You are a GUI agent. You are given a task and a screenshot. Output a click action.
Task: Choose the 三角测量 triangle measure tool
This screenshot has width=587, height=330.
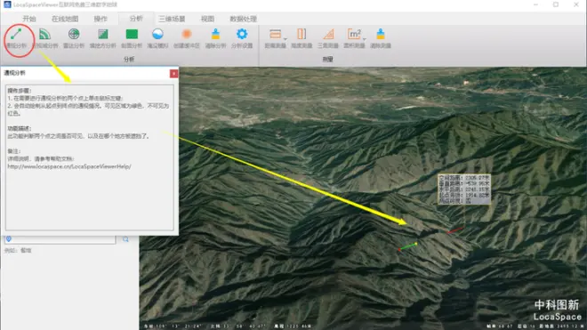pos(328,38)
